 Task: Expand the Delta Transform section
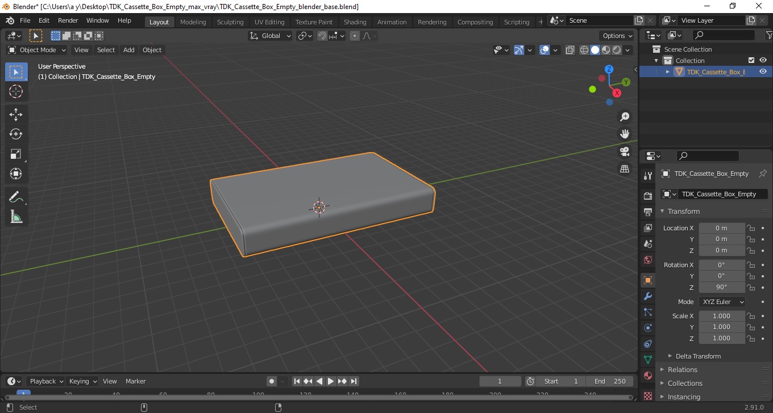tap(698, 356)
